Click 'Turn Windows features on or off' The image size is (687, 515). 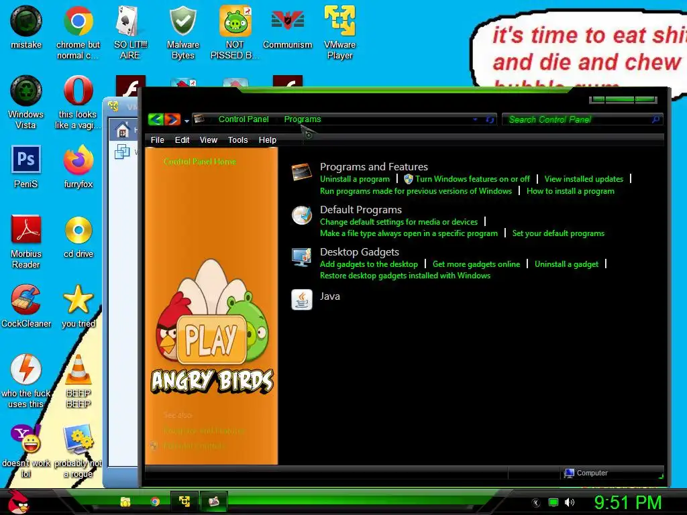click(472, 178)
